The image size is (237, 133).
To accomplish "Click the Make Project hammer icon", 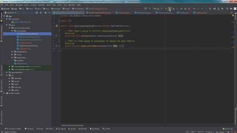I will [150, 9].
